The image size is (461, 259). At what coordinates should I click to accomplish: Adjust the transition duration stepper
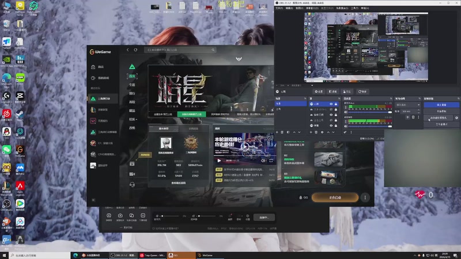(419, 111)
